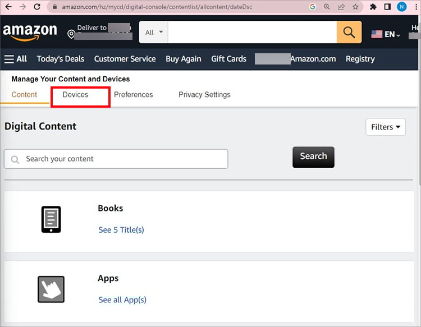The height and width of the screenshot is (327, 421).
Task: Click See all App(s) link
Action: coord(122,300)
